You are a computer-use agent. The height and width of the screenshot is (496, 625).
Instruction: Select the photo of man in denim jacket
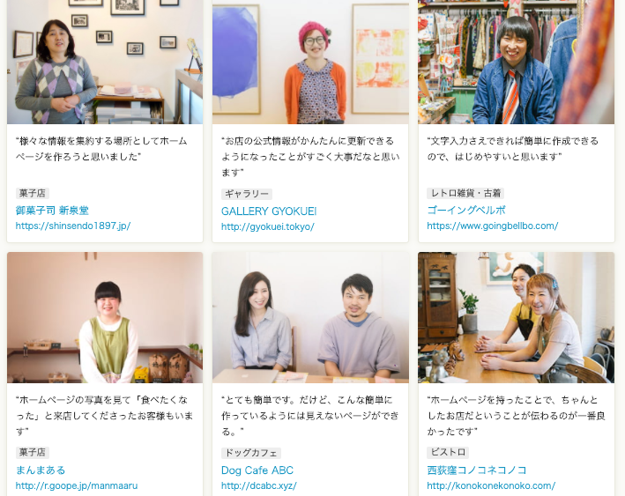(x=517, y=62)
